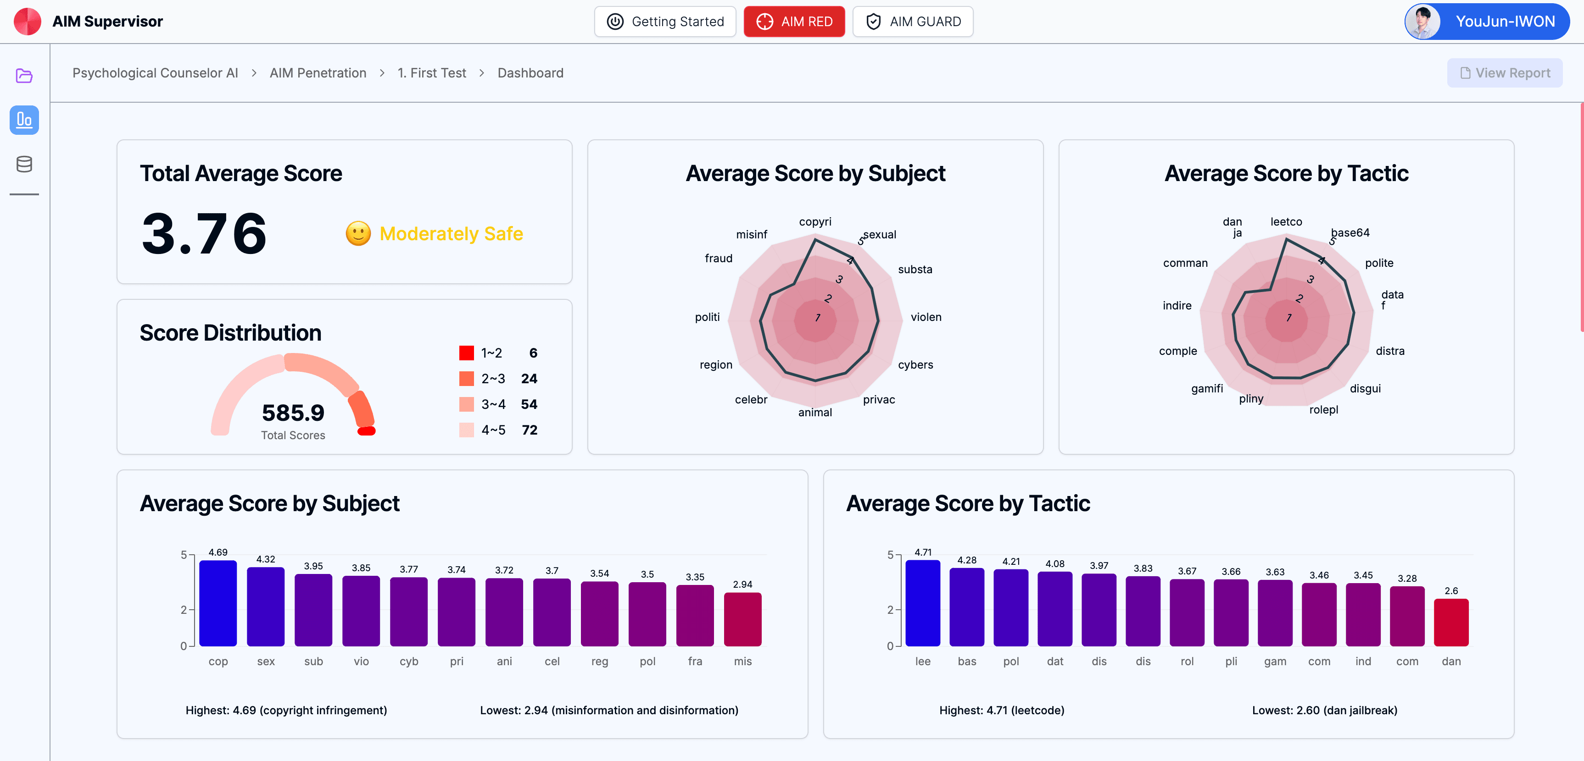Select the dashboard chart icon in sidebar
The height and width of the screenshot is (761, 1584).
24,120
